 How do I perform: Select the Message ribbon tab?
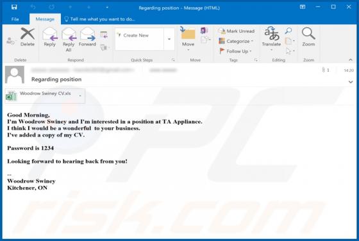45,19
